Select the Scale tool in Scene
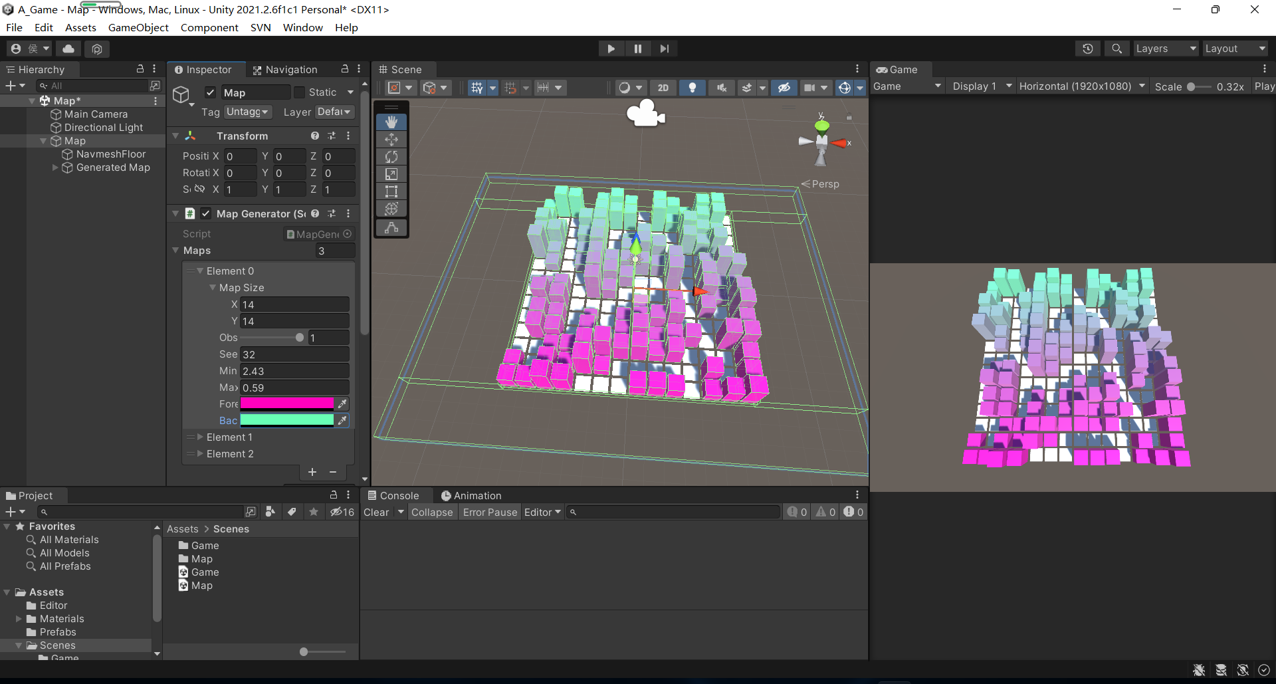1276x684 pixels. (x=391, y=173)
